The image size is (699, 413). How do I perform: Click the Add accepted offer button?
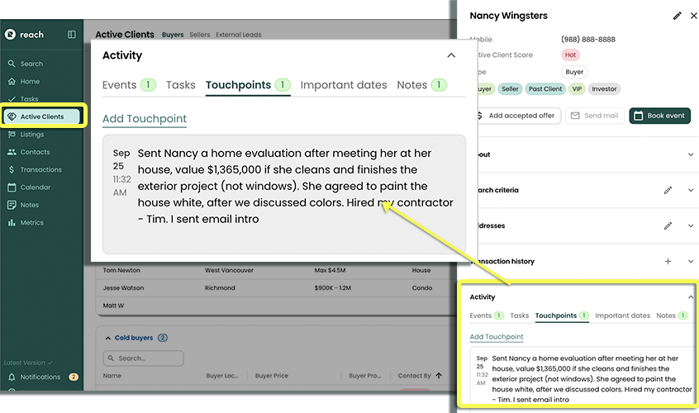(516, 116)
